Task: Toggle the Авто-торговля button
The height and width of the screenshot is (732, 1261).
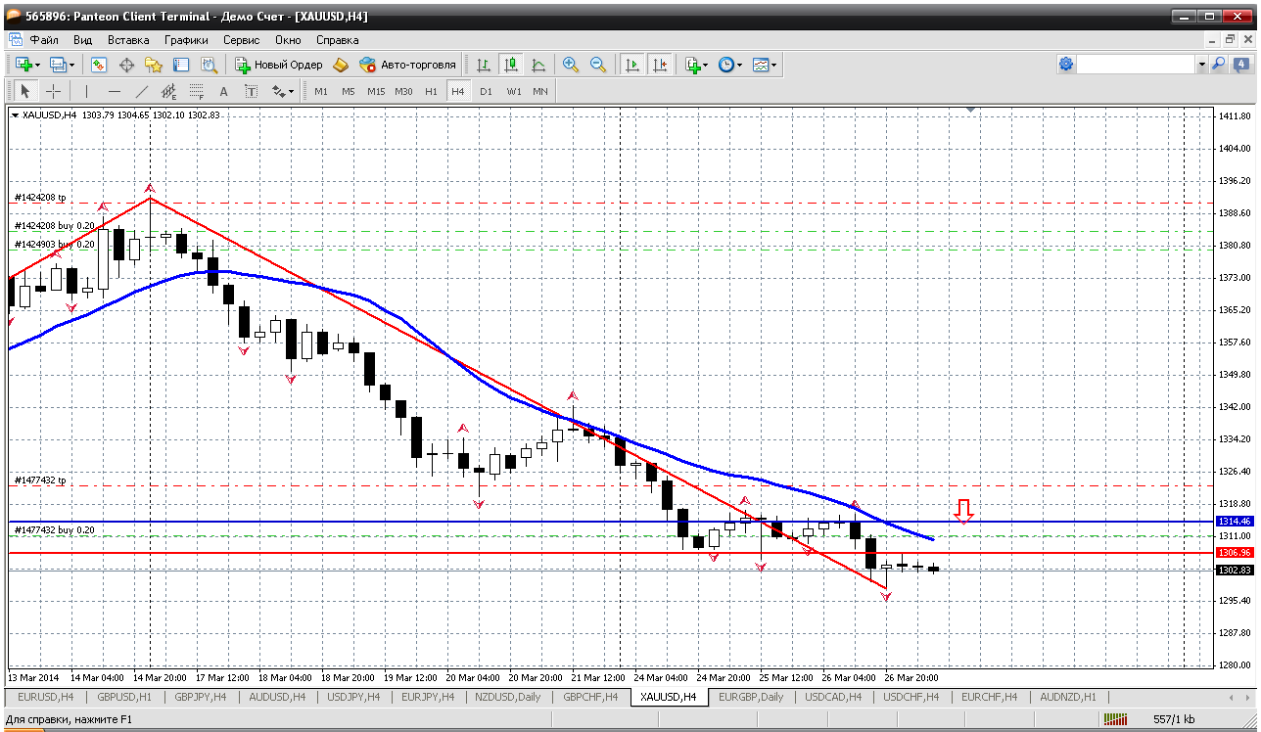Action: 407,65
